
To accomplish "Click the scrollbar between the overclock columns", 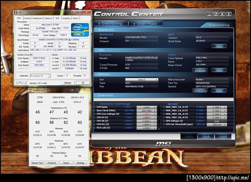I will [159, 118].
